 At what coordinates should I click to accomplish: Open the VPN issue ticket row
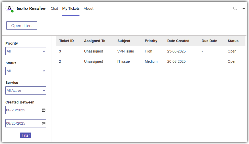pos(126,51)
